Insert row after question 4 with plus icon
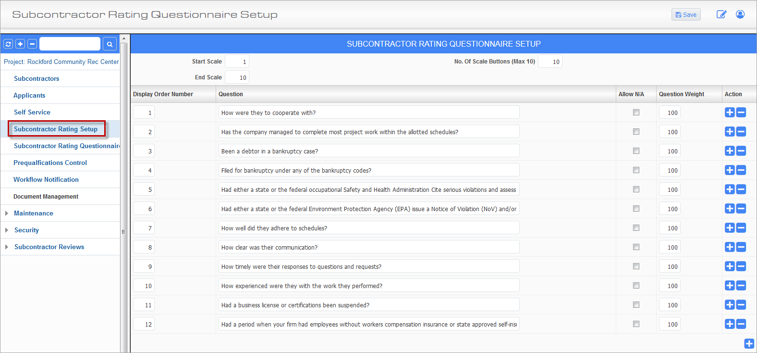 pyautogui.click(x=730, y=170)
